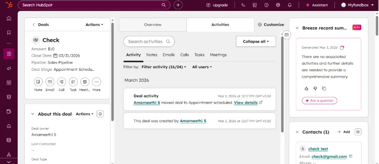
Task: Open the create new plus button
Action: coord(178,5)
